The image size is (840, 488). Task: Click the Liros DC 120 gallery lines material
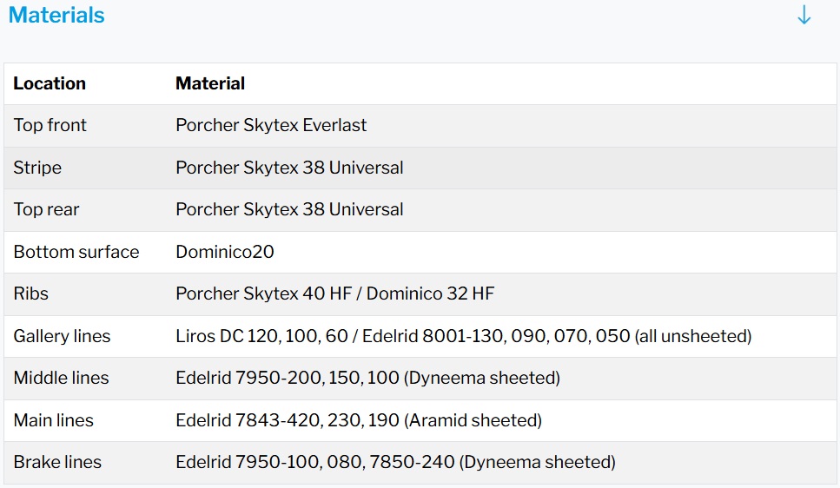pos(463,336)
